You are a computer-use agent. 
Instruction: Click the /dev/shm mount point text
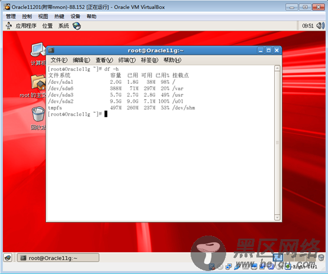click(184, 107)
